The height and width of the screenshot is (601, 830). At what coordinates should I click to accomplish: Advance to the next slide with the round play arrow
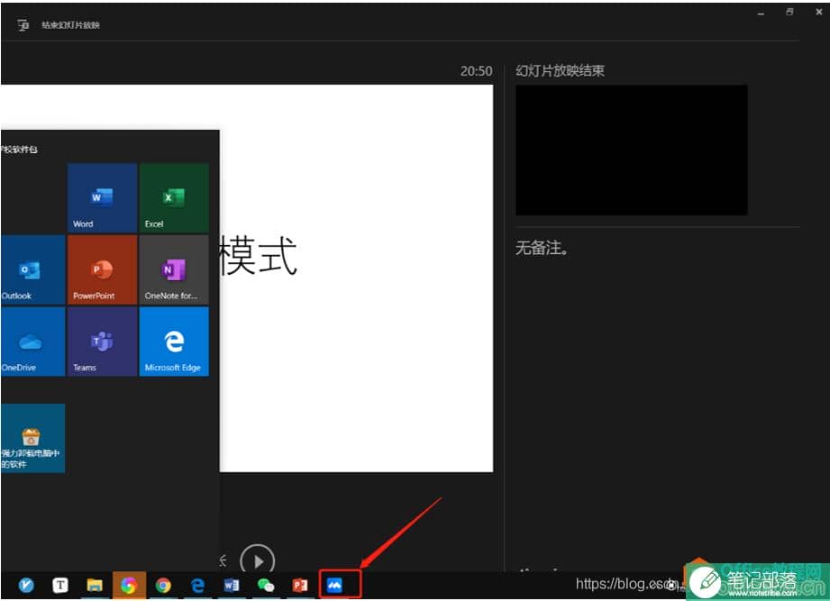[x=257, y=560]
